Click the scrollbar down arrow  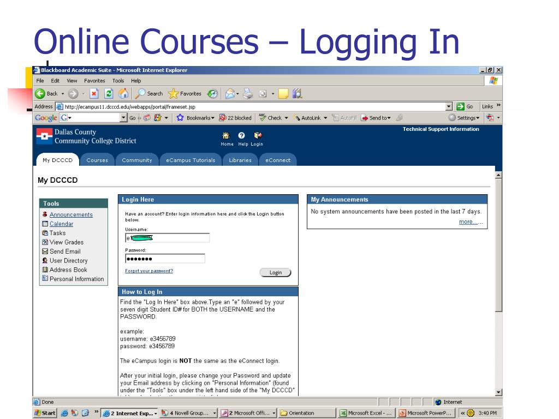point(499,392)
